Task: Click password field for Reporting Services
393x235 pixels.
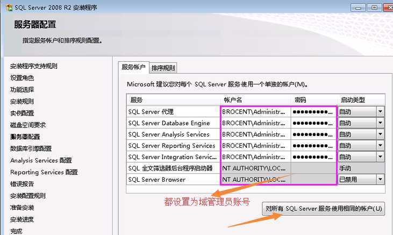Action: (x=313, y=146)
